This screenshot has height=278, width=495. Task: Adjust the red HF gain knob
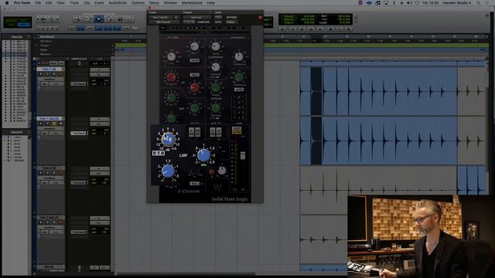pyautogui.click(x=172, y=77)
